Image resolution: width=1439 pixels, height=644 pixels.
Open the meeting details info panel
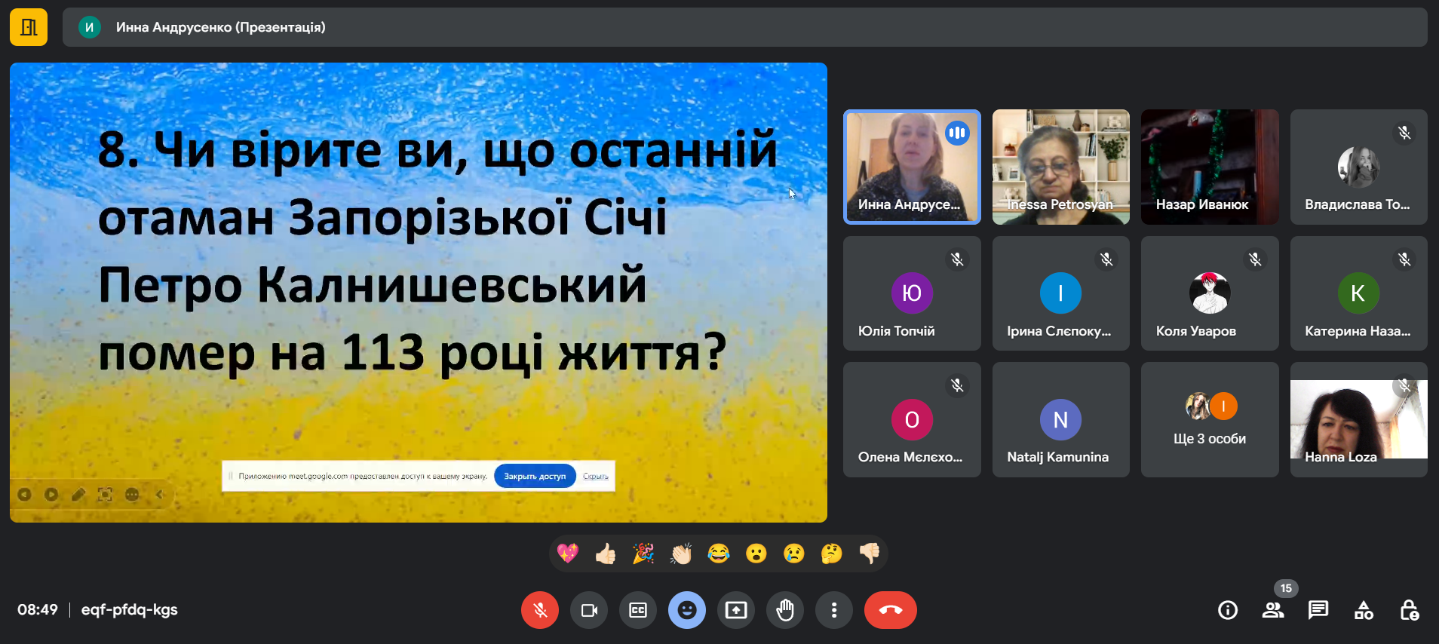coord(1228,610)
